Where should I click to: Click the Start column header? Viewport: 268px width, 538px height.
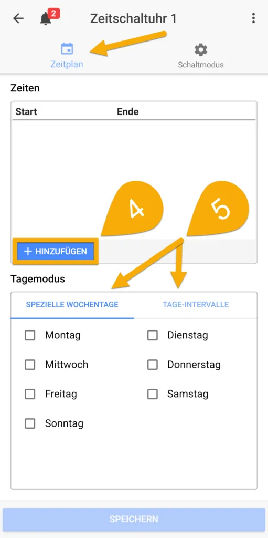coord(26,111)
